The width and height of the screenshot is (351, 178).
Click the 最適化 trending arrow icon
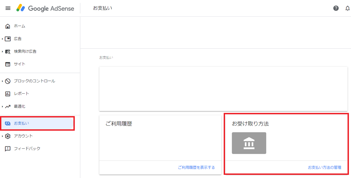pyautogui.click(x=7, y=106)
